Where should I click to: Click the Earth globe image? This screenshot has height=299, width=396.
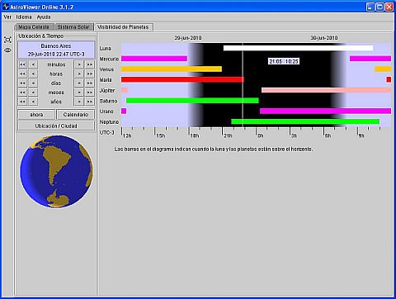[x=56, y=171]
